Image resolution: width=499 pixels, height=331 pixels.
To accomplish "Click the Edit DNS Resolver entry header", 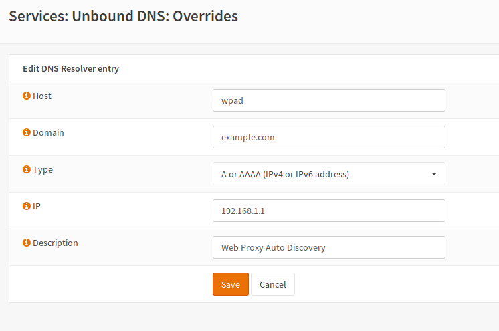I will [x=71, y=68].
